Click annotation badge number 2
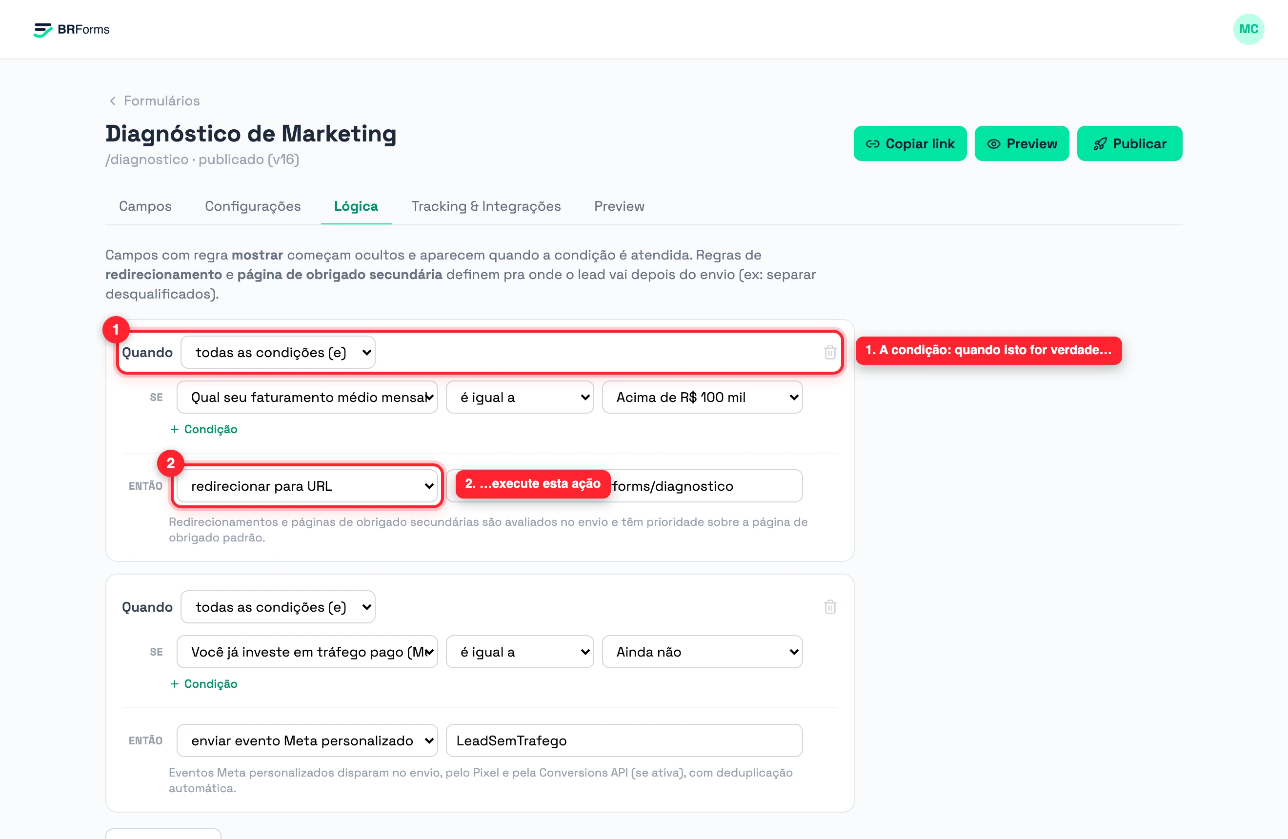1288x839 pixels. tap(170, 463)
